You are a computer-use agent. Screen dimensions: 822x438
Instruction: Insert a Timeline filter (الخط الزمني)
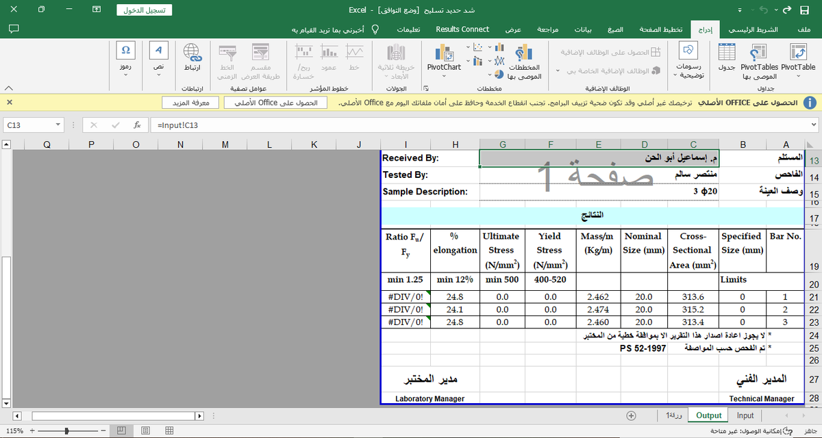227,62
